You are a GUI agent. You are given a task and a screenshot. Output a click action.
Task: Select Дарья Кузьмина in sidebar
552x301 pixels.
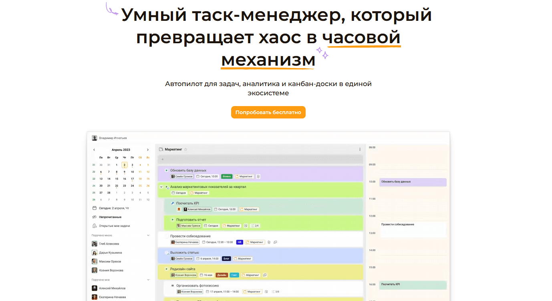pos(107,253)
